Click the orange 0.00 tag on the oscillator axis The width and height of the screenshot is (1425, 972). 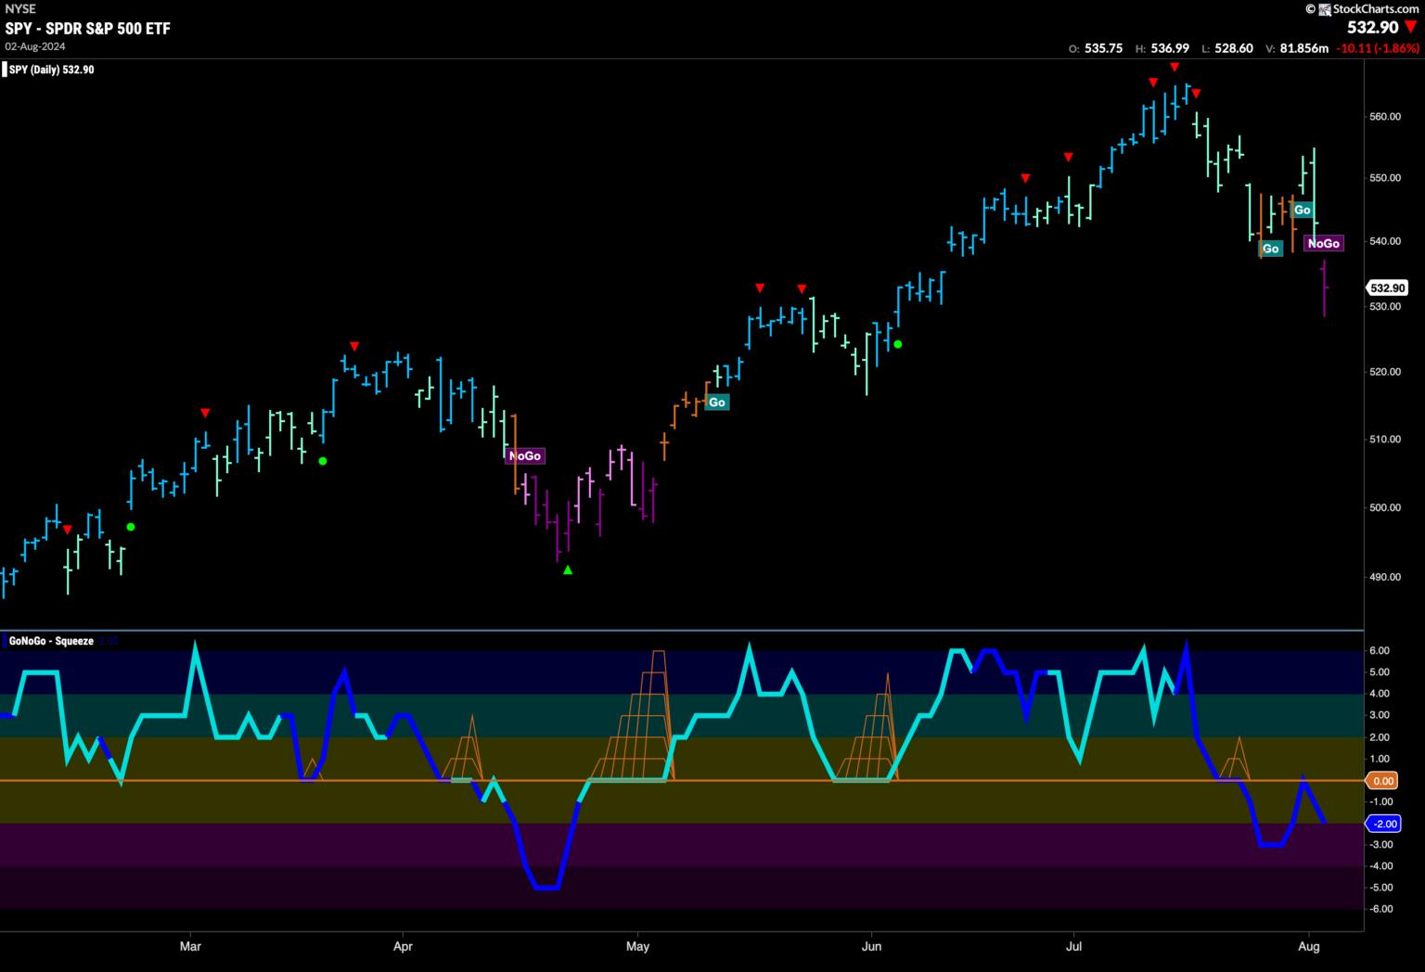click(x=1383, y=781)
